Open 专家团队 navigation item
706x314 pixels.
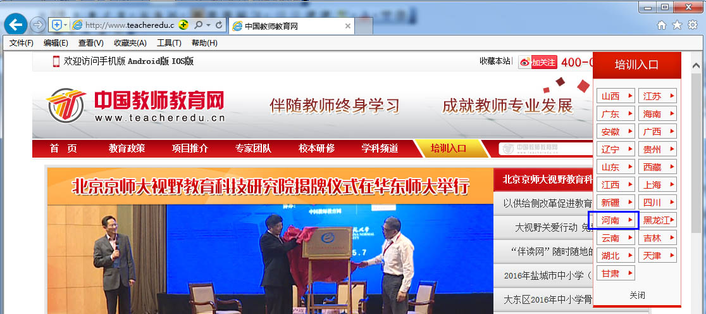253,148
